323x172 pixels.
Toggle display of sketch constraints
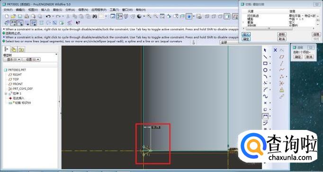[x=20, y=23]
